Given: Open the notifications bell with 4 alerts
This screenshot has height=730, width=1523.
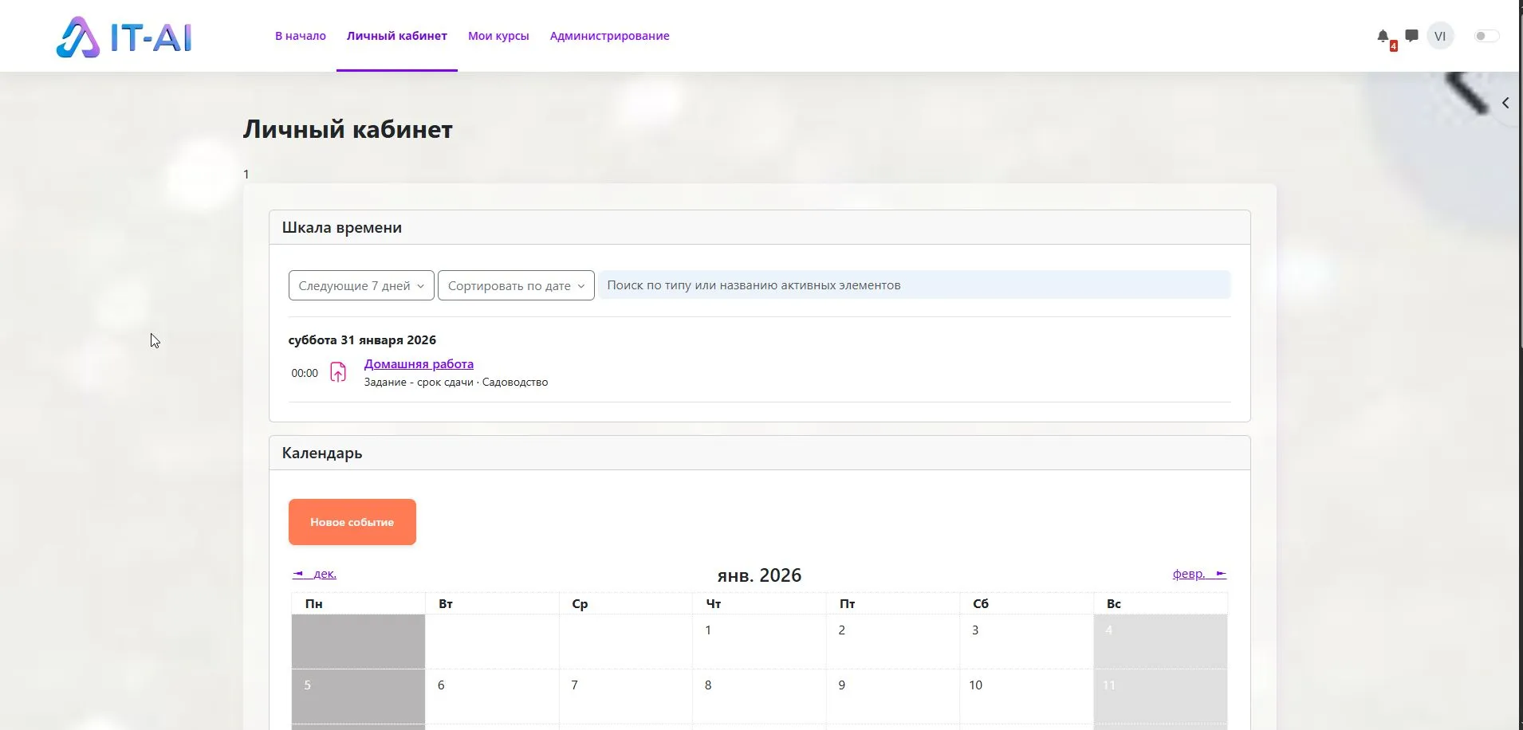Looking at the screenshot, I should 1382,36.
